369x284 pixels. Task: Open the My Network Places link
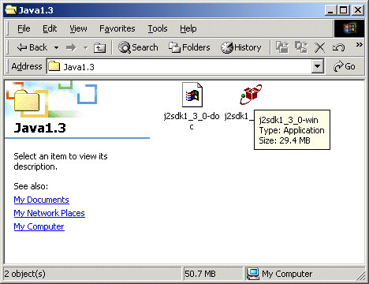pos(49,213)
